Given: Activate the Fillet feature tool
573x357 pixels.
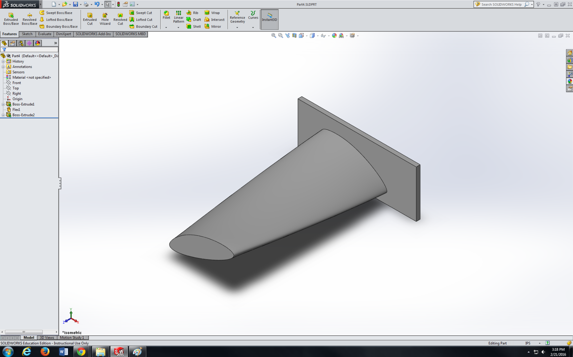Looking at the screenshot, I should (166, 17).
